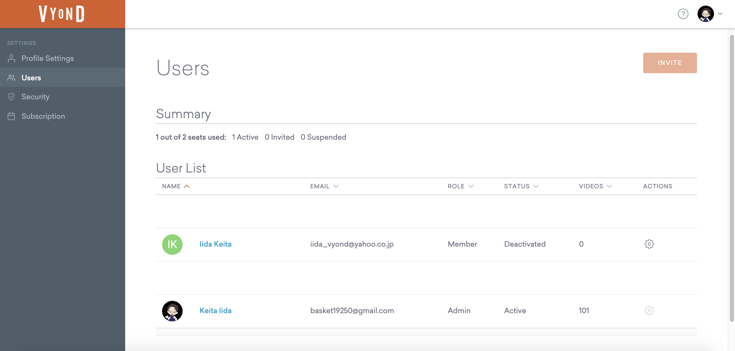Screen dimensions: 735x351
Task: Click the Member role cell
Action: click(x=462, y=244)
